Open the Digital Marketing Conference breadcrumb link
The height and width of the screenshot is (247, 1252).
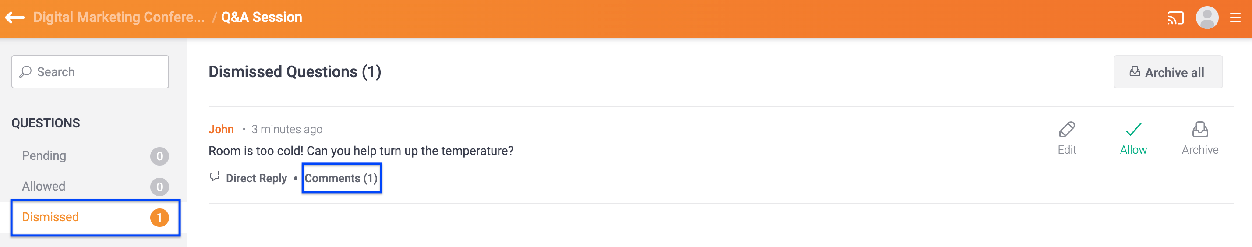pyautogui.click(x=119, y=18)
